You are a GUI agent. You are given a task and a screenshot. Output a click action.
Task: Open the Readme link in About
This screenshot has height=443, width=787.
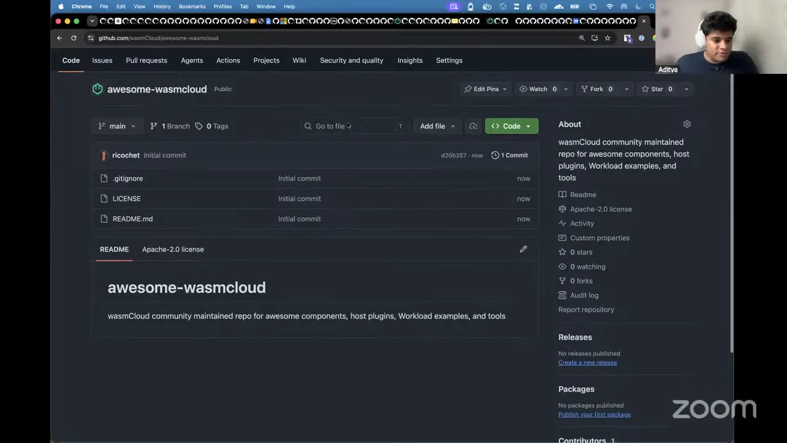577,194
